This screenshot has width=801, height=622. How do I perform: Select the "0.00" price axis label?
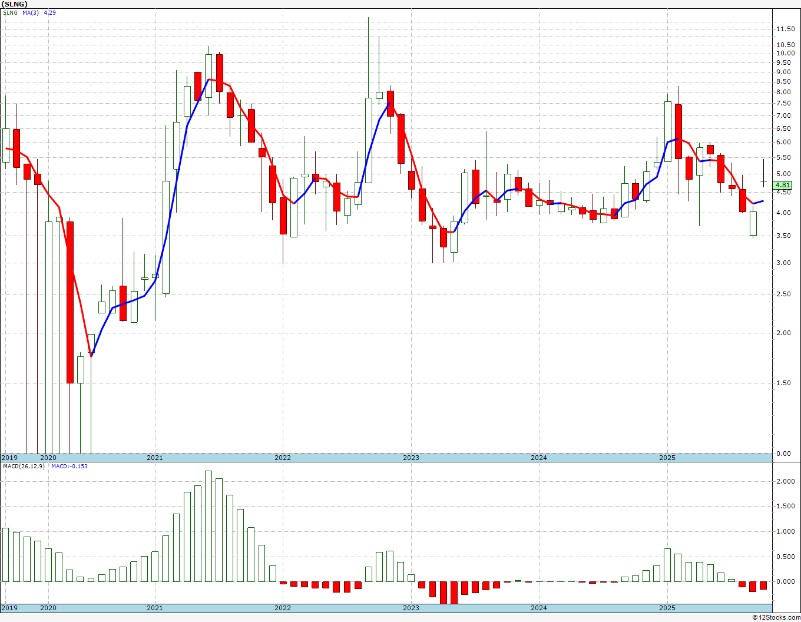(784, 454)
